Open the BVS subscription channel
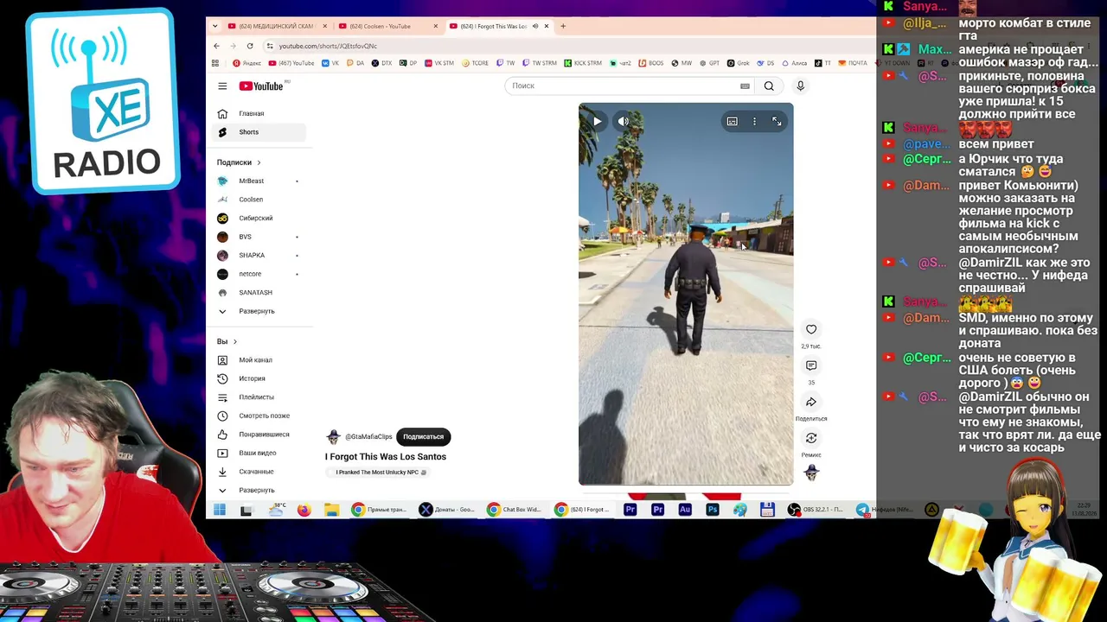The image size is (1107, 622). point(259,237)
